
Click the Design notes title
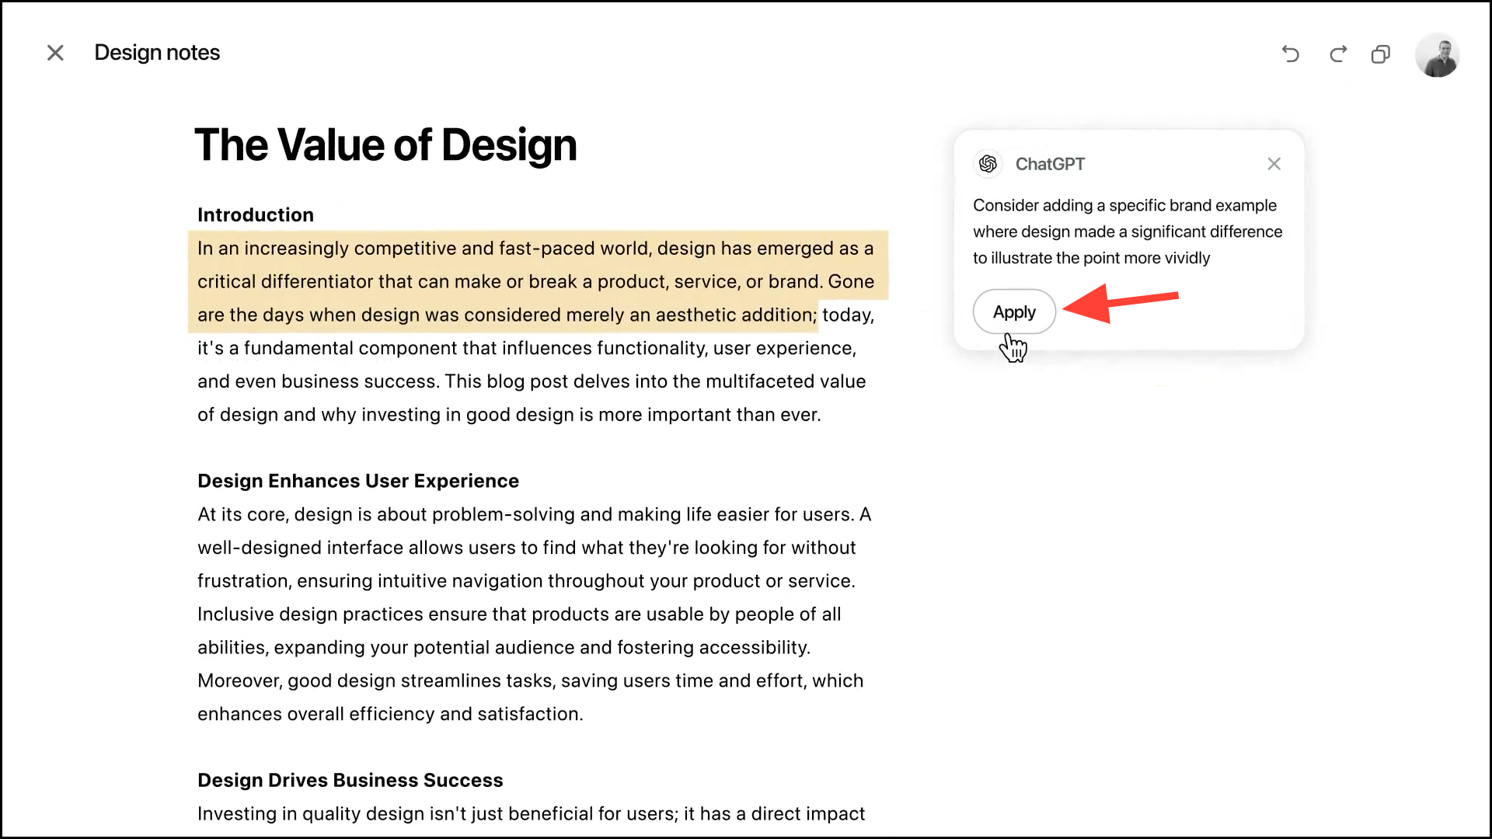click(157, 53)
